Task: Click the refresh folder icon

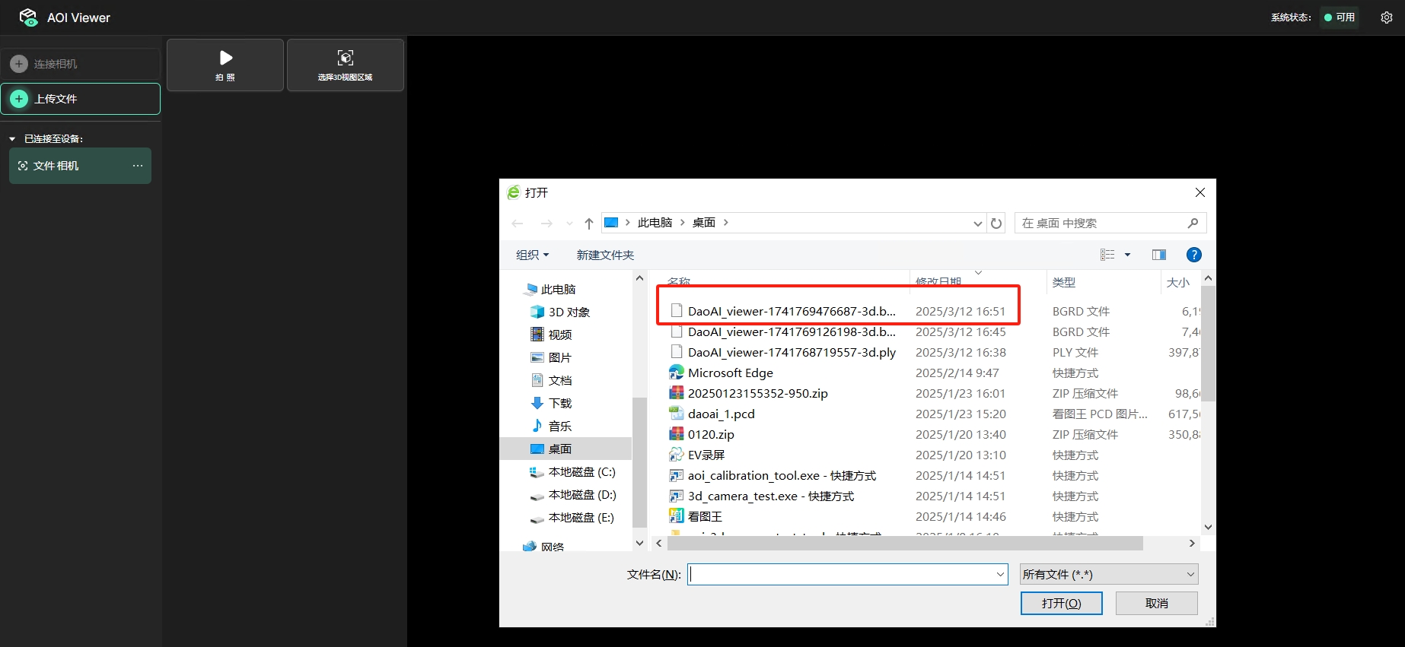Action: [996, 224]
